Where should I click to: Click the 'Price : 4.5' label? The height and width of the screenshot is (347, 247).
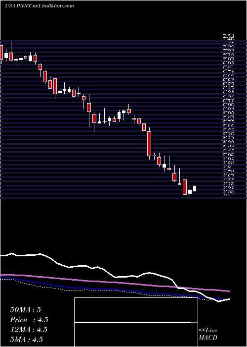tap(29, 320)
